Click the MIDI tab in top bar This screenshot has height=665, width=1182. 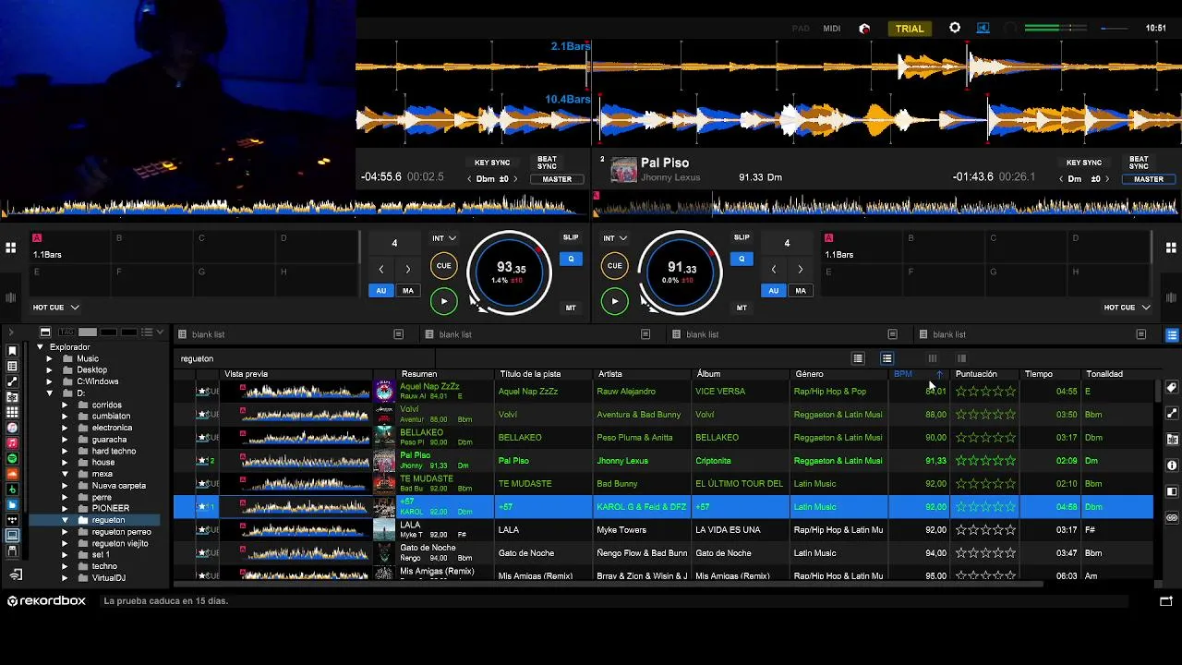pos(832,29)
